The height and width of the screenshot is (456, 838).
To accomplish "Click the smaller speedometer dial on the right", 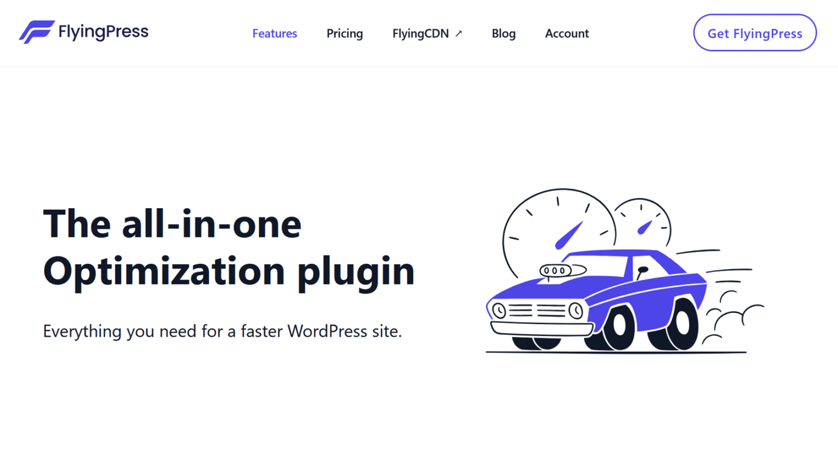I will tap(644, 223).
